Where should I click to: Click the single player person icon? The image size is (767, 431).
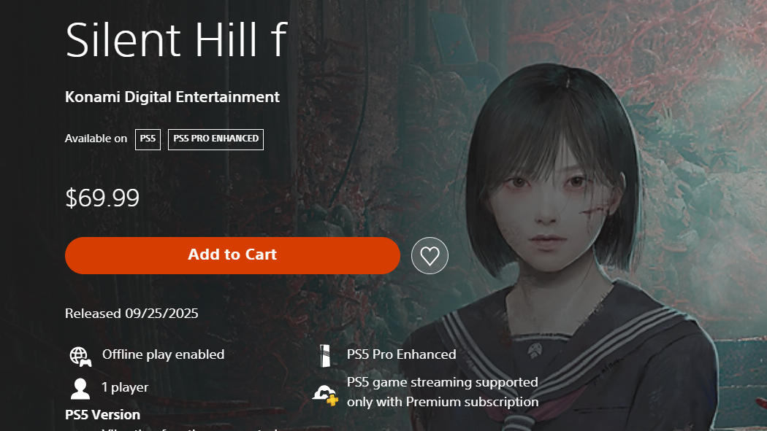[80, 389]
